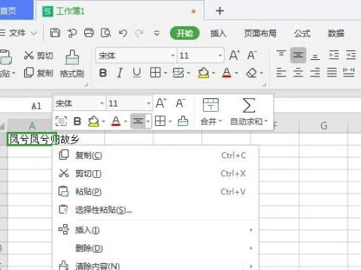361x270 pixels.
Task: Open mini toolbar font size dropdown
Action: (148, 103)
